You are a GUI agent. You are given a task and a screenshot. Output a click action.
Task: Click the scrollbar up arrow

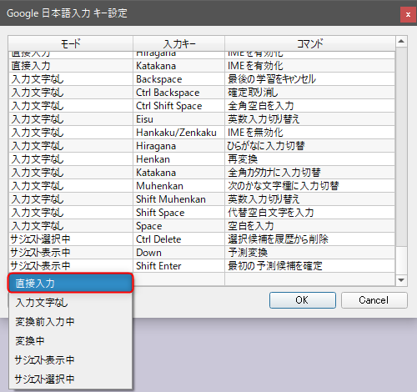click(x=401, y=42)
